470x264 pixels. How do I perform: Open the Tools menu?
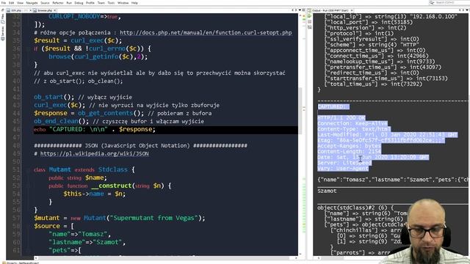click(111, 3)
